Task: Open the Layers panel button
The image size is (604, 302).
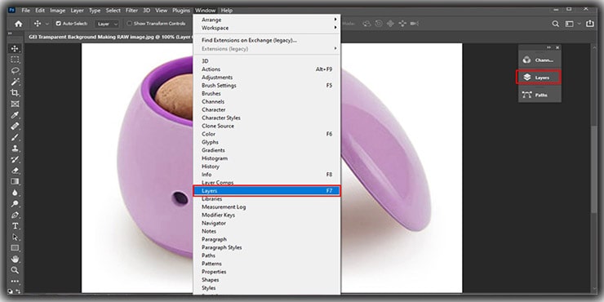Action: point(538,78)
